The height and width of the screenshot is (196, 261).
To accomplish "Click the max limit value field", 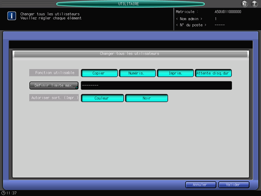I will (x=156, y=85).
